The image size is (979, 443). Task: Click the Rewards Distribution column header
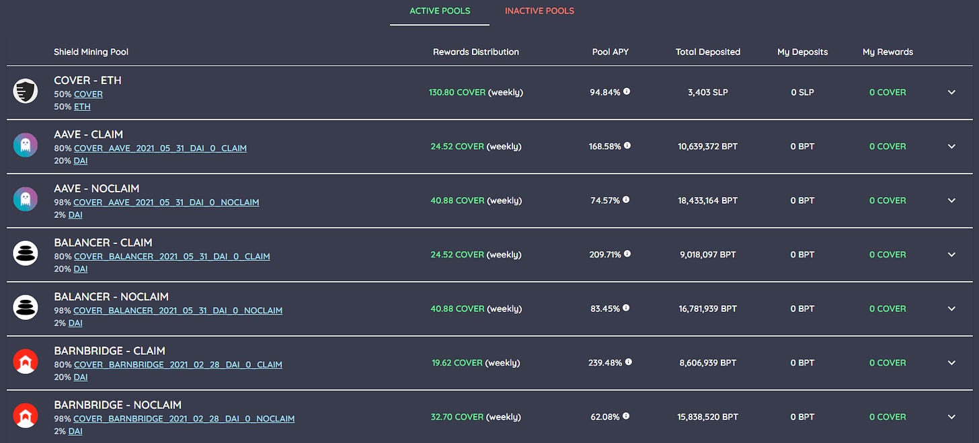click(476, 52)
